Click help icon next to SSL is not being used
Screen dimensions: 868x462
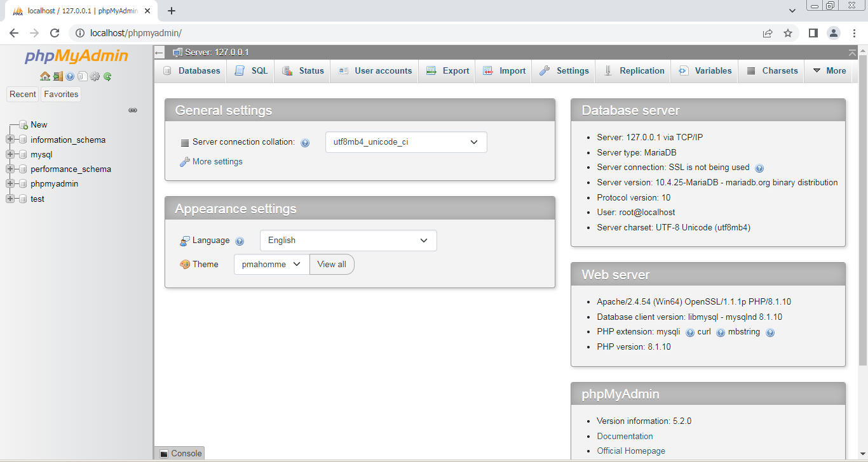coord(759,168)
